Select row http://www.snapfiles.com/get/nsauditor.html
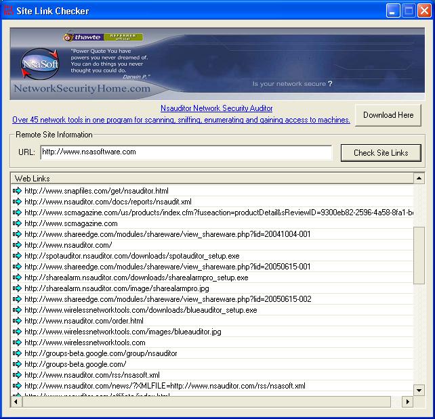Image resolution: width=435 pixels, height=419 pixels. pos(212,191)
